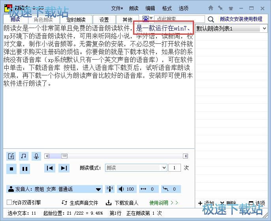271x221 pixels.
Task: Switch to the 定时朗读 tab
Action: point(76,20)
